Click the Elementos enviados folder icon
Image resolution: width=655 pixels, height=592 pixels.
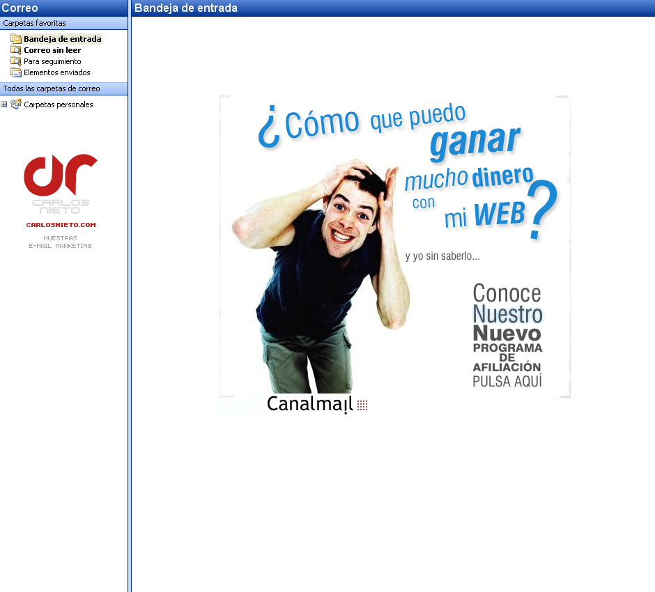16,72
